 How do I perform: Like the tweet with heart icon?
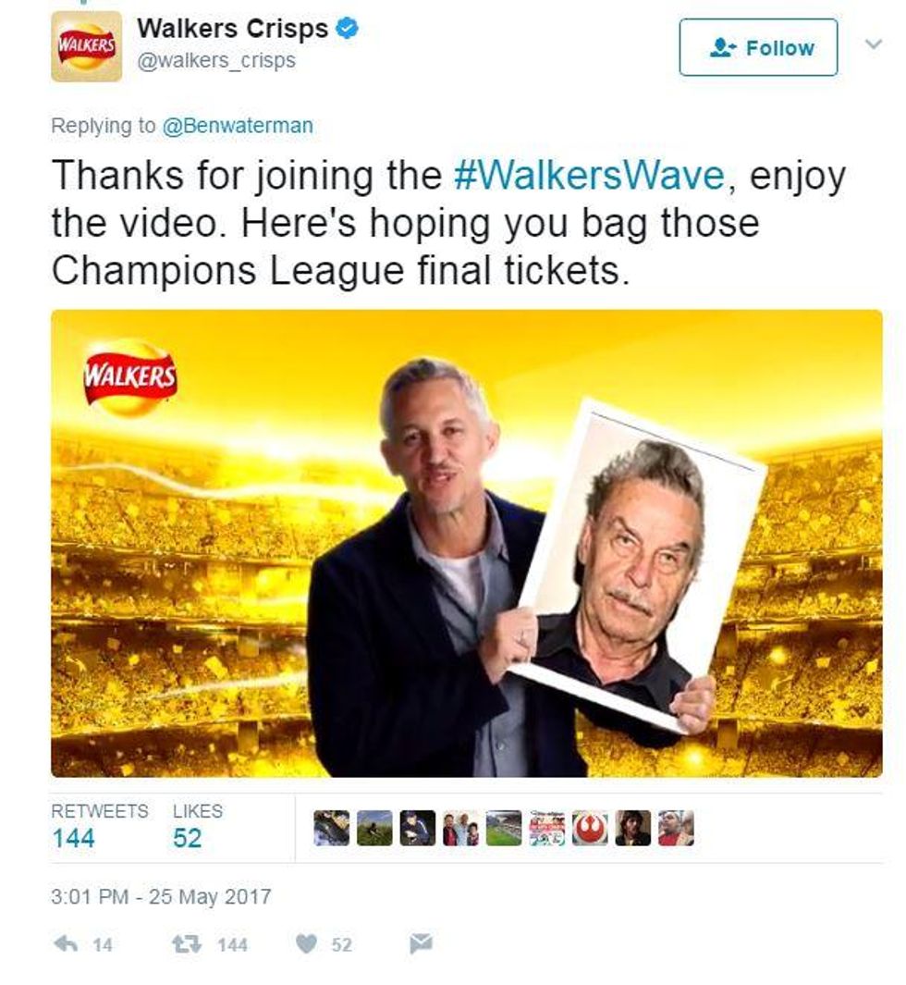coord(306,943)
